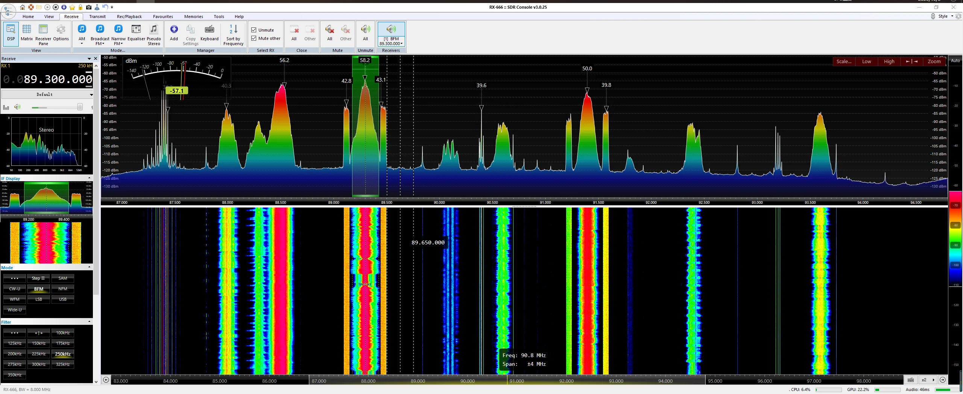The height and width of the screenshot is (394, 963).
Task: Select the 200kHz filter bandwidth
Action: [15, 354]
